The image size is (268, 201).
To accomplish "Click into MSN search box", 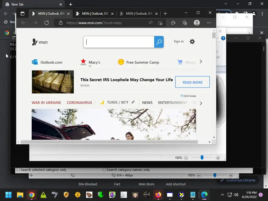I will pyautogui.click(x=119, y=42).
